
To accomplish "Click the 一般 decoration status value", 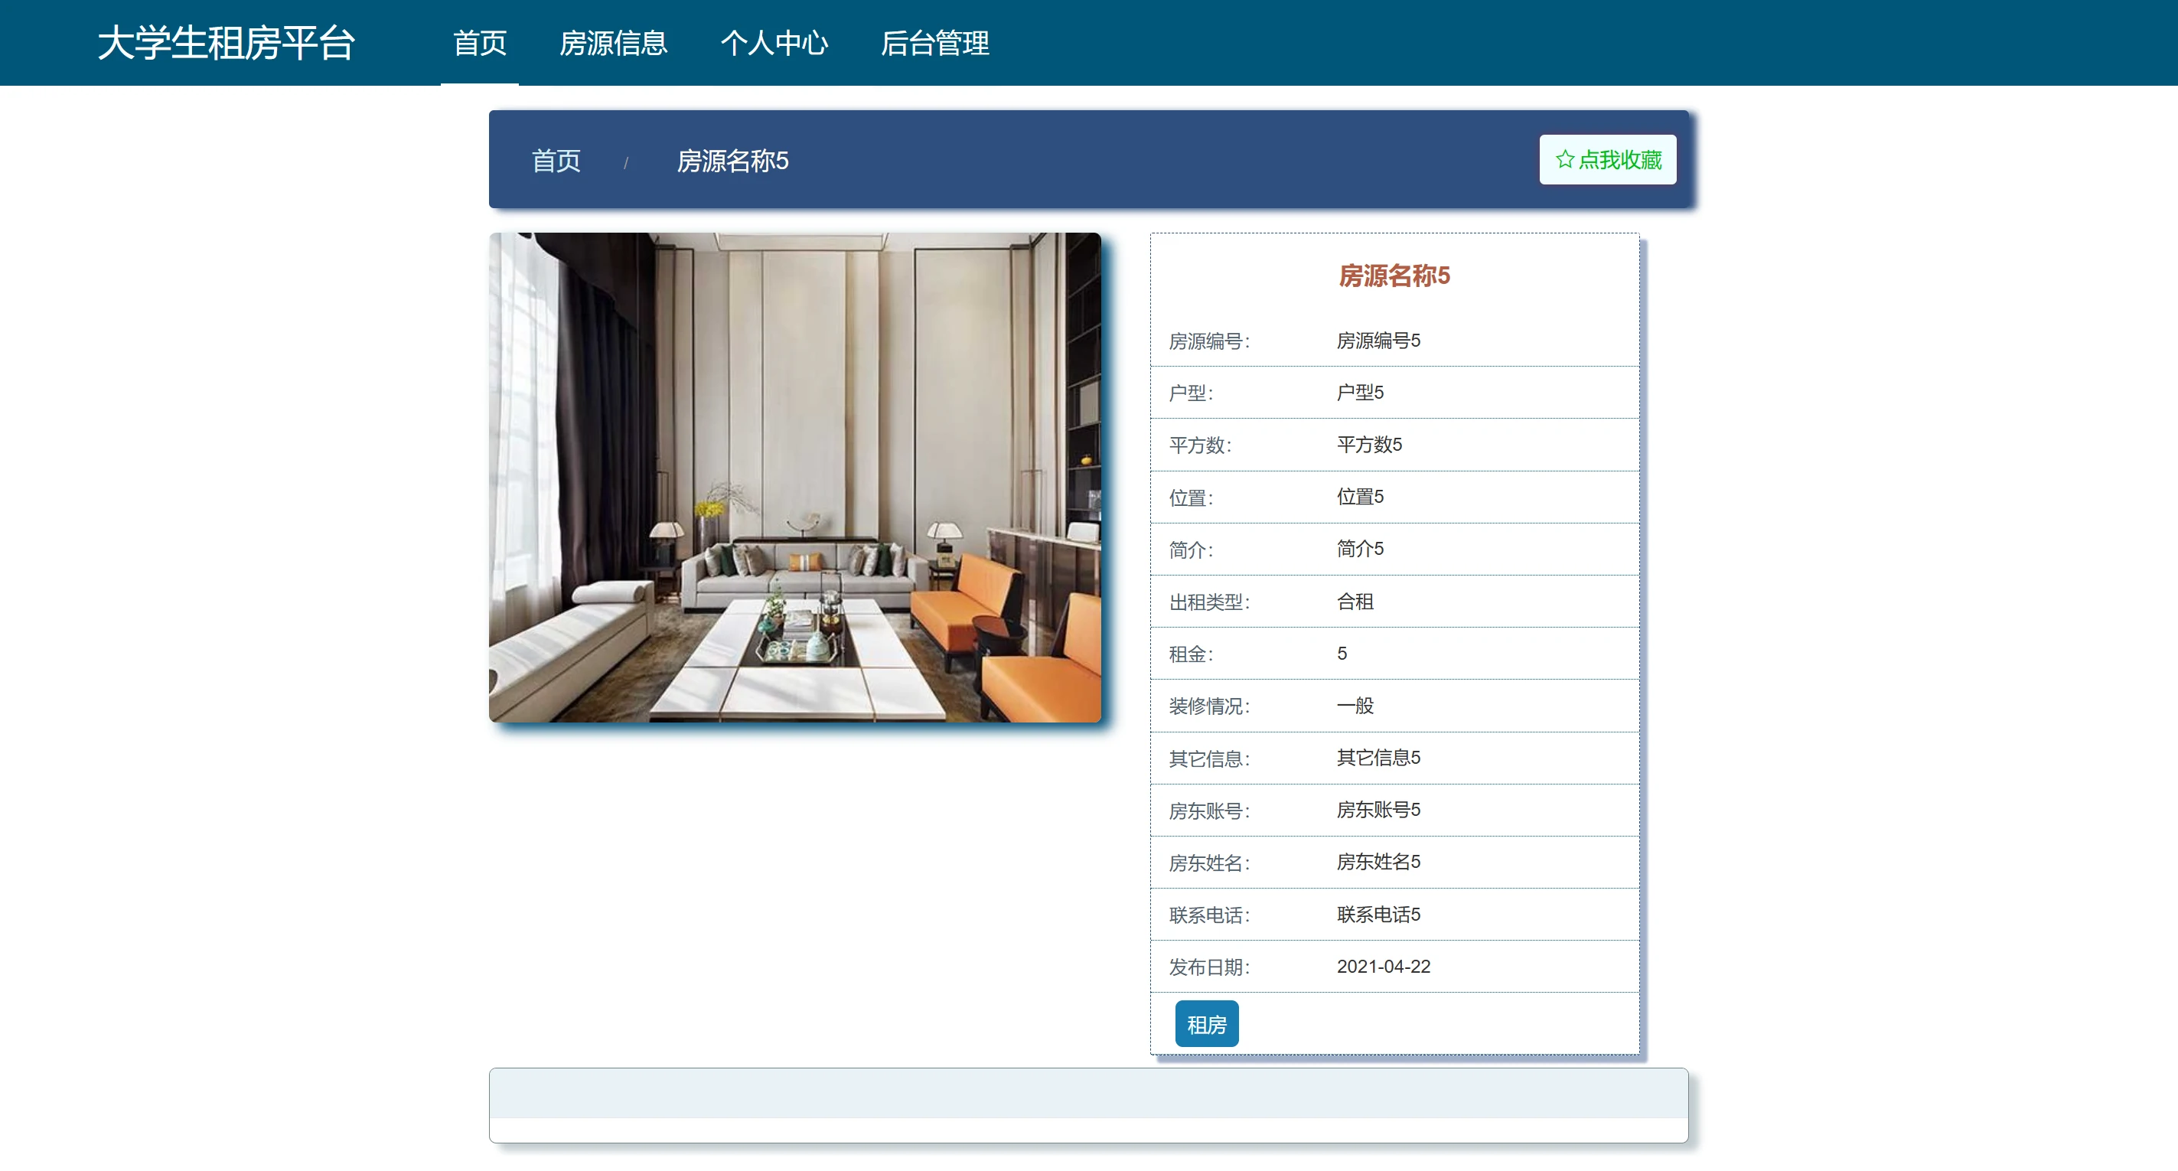I will pos(1355,705).
